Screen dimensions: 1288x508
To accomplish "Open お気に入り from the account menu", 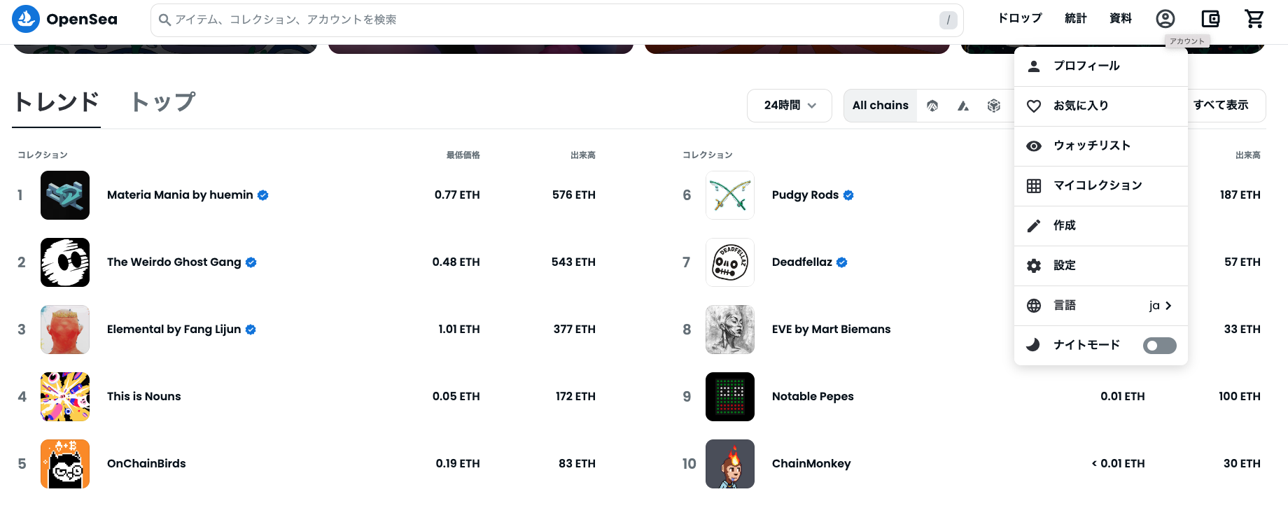I will [1081, 106].
